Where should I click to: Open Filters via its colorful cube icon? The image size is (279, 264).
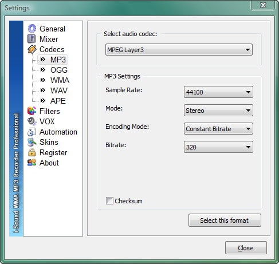tap(32, 111)
